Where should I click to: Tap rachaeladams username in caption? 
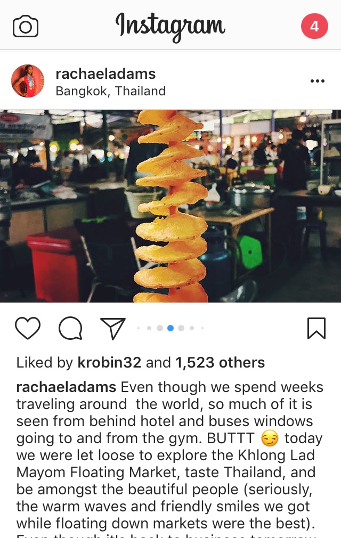(x=66, y=387)
